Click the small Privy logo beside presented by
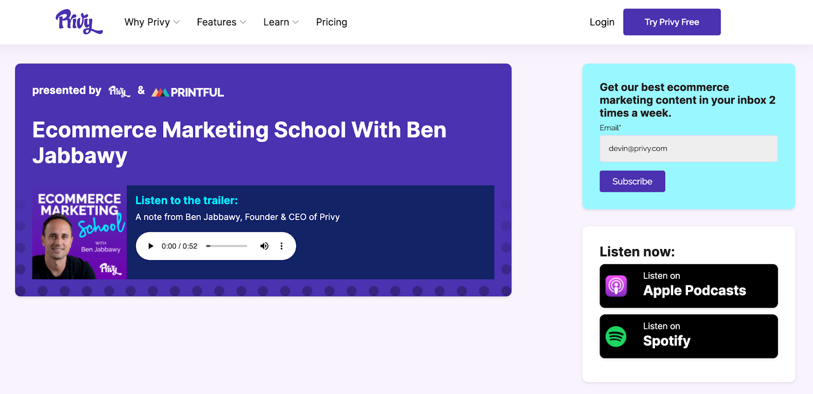Viewport: 813px width, 394px height. (x=119, y=91)
